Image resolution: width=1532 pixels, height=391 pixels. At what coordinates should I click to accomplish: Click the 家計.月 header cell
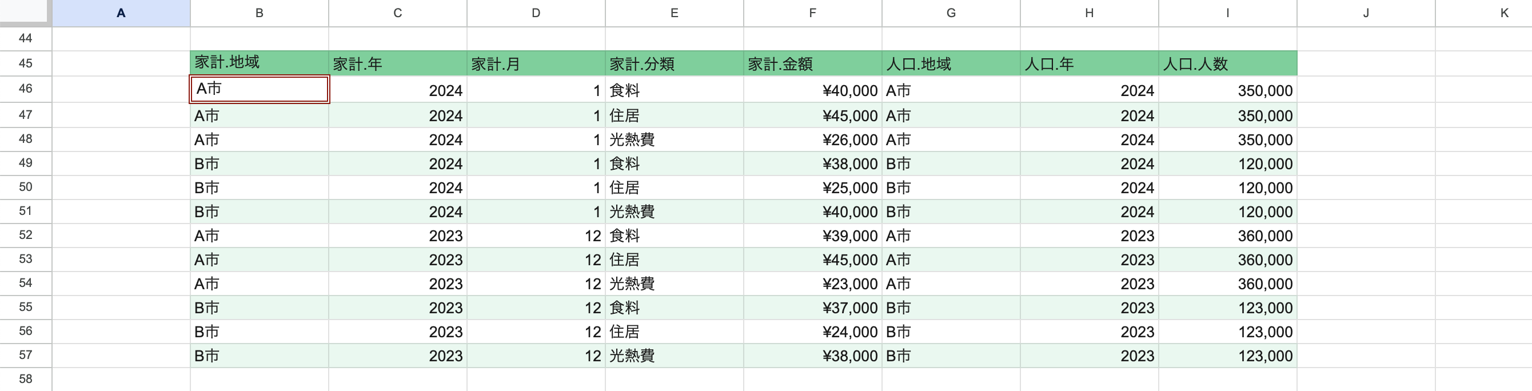536,63
